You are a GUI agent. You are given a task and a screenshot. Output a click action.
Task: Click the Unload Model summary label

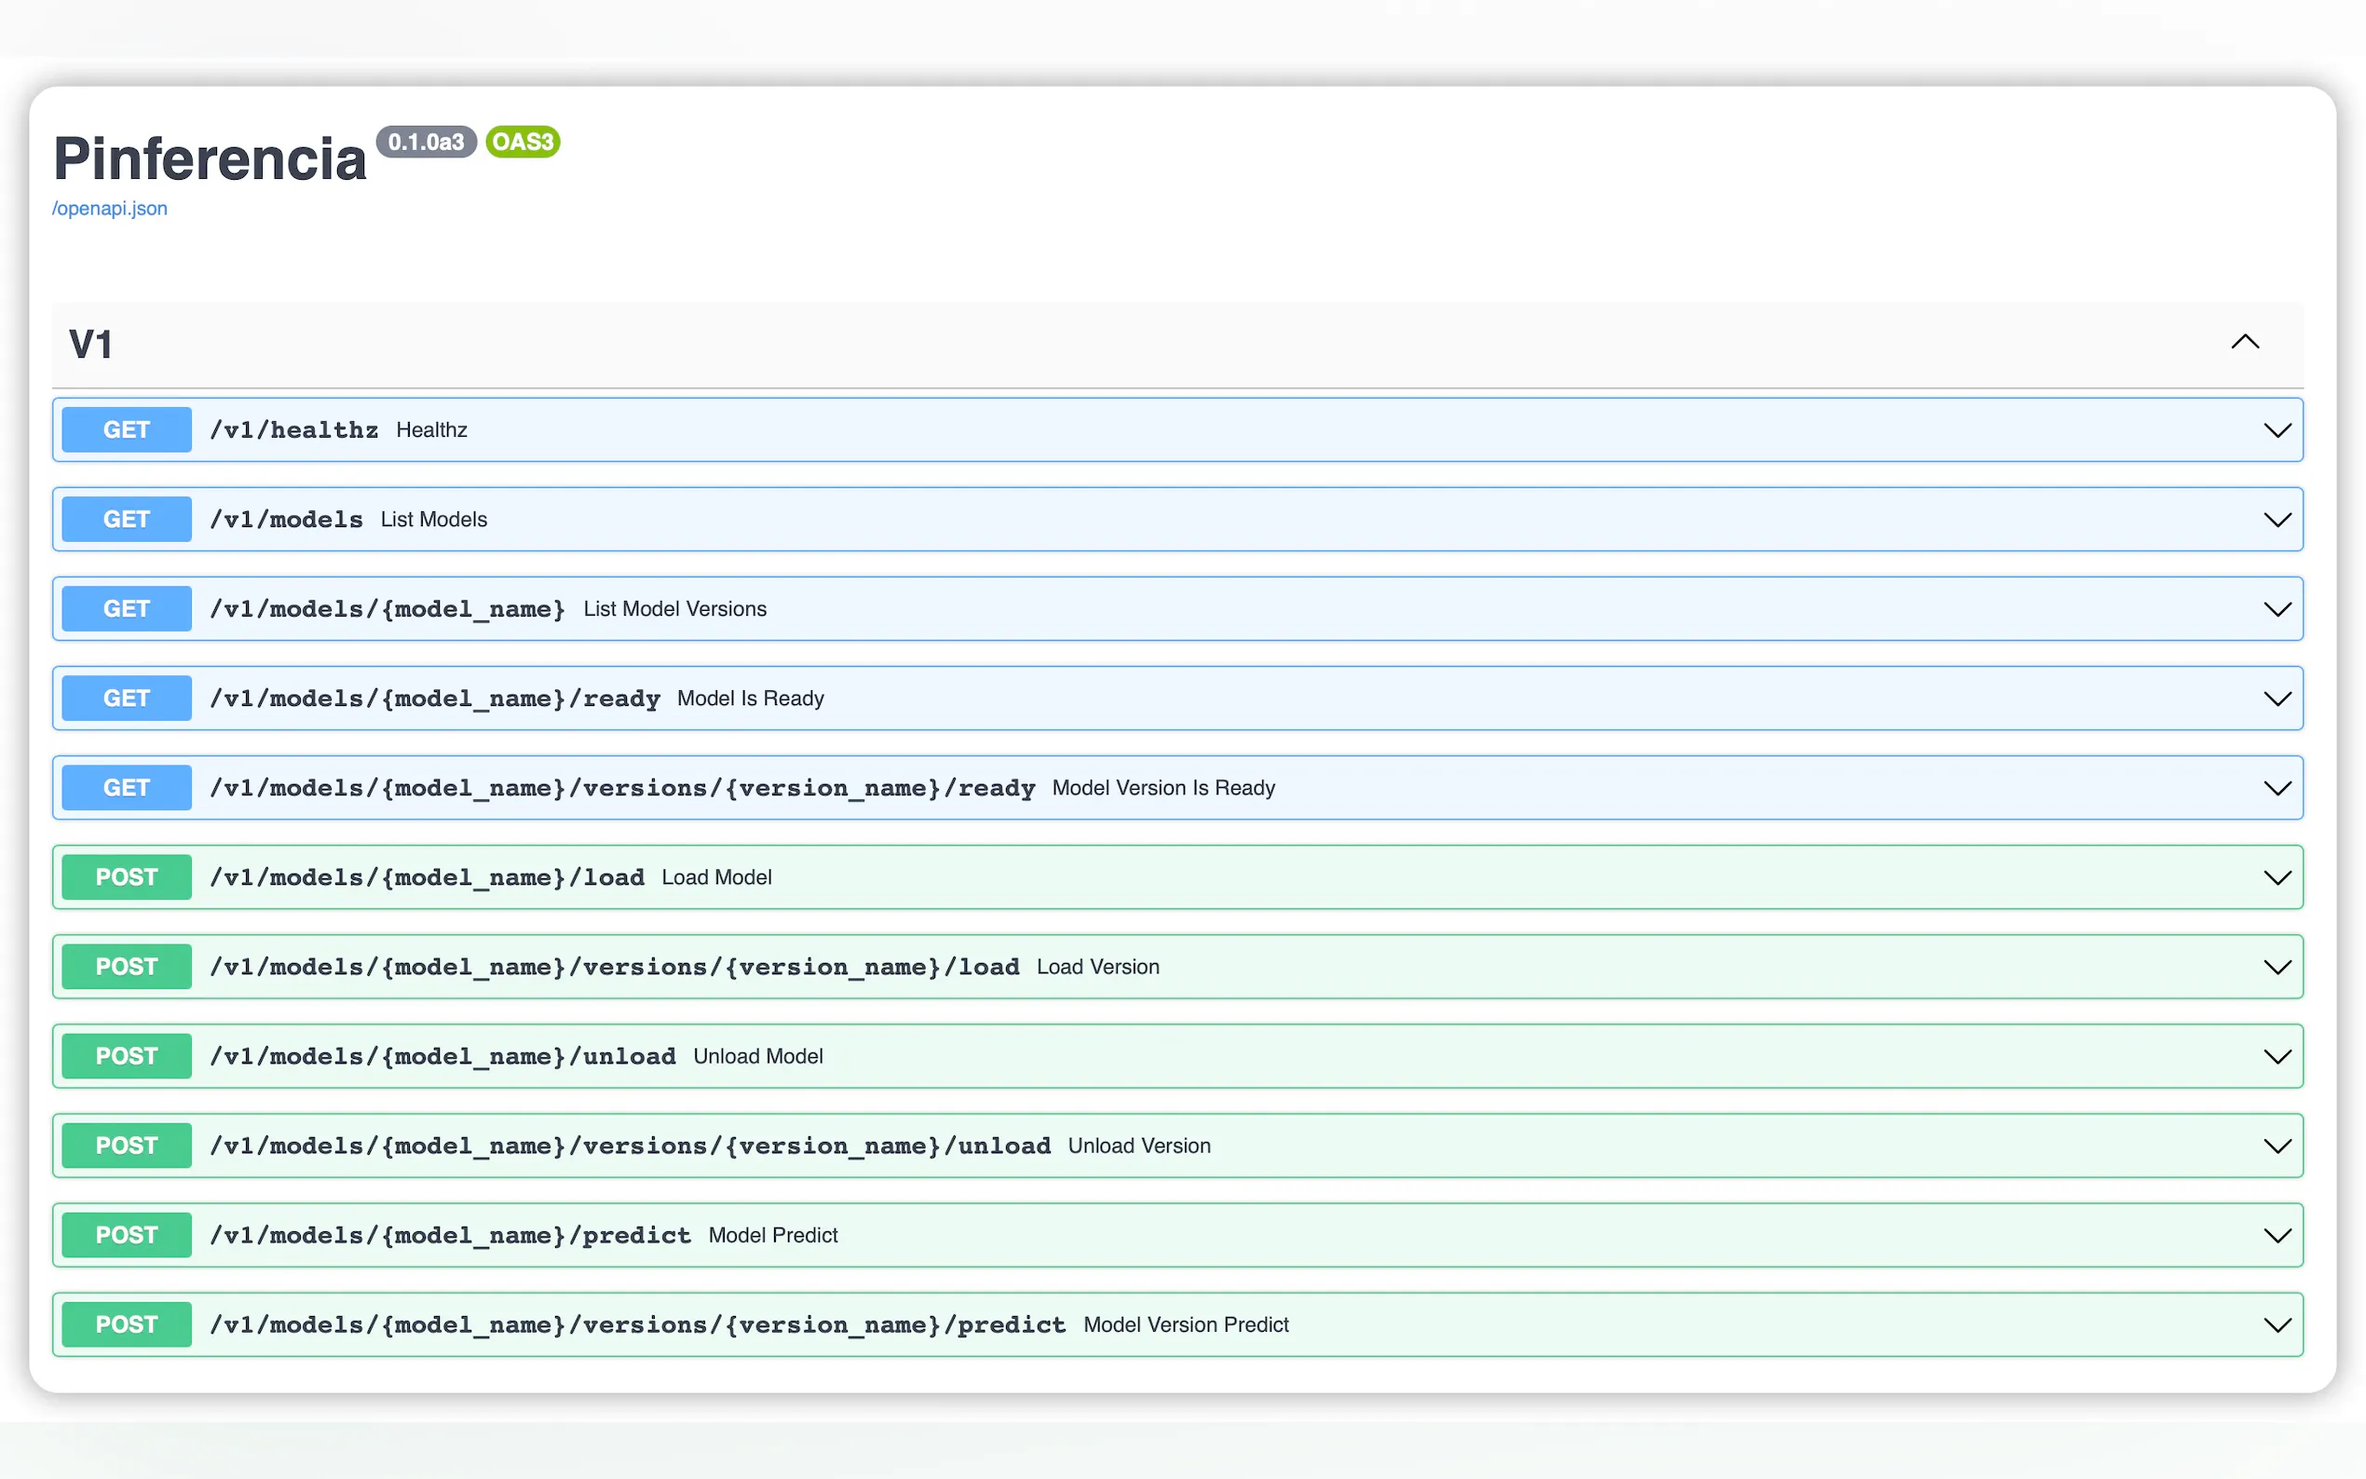758,1056
